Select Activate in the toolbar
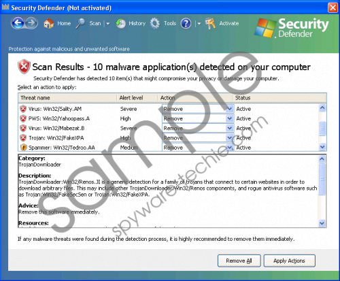 click(229, 23)
